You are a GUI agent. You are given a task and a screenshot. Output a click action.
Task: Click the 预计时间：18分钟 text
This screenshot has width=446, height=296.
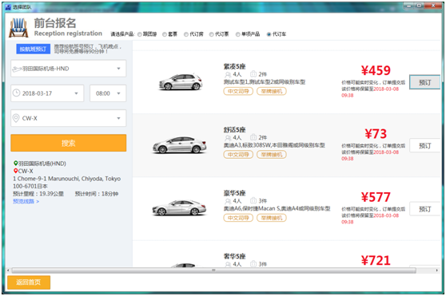(x=97, y=194)
